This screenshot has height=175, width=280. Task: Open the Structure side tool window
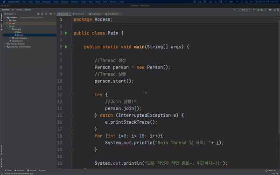pos(1,150)
